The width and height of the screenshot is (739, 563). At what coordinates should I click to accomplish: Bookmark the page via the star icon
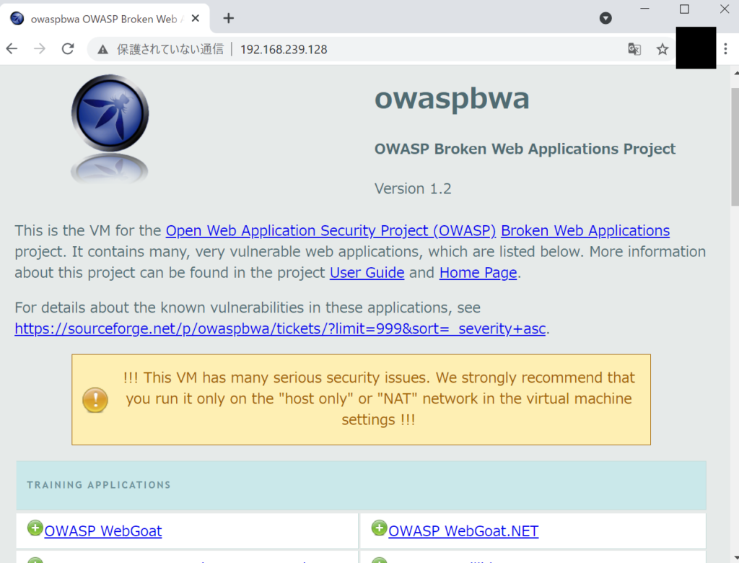[x=662, y=48]
